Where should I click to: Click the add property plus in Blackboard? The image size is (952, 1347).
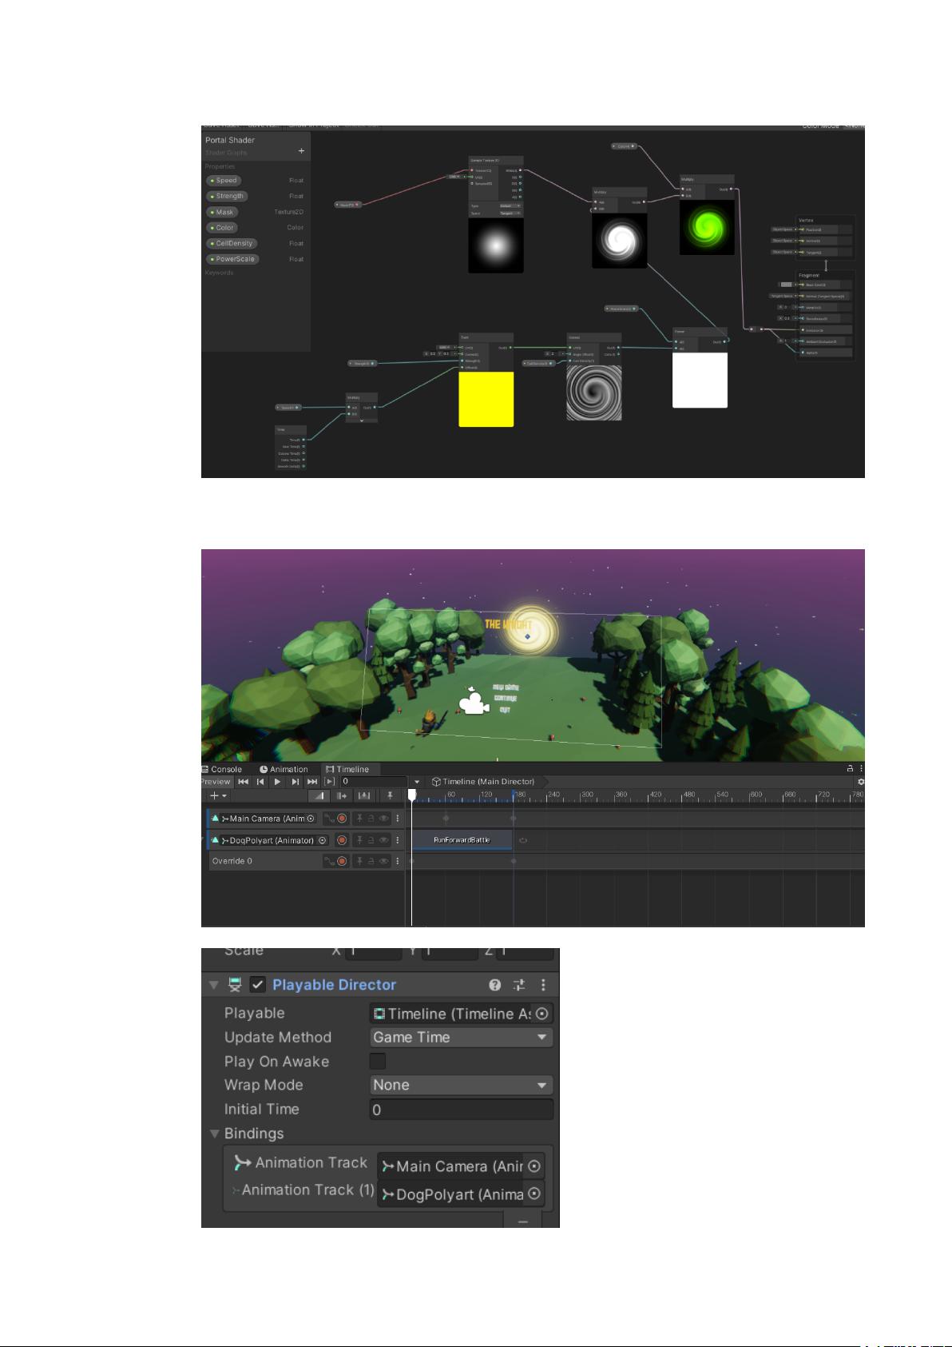[301, 151]
